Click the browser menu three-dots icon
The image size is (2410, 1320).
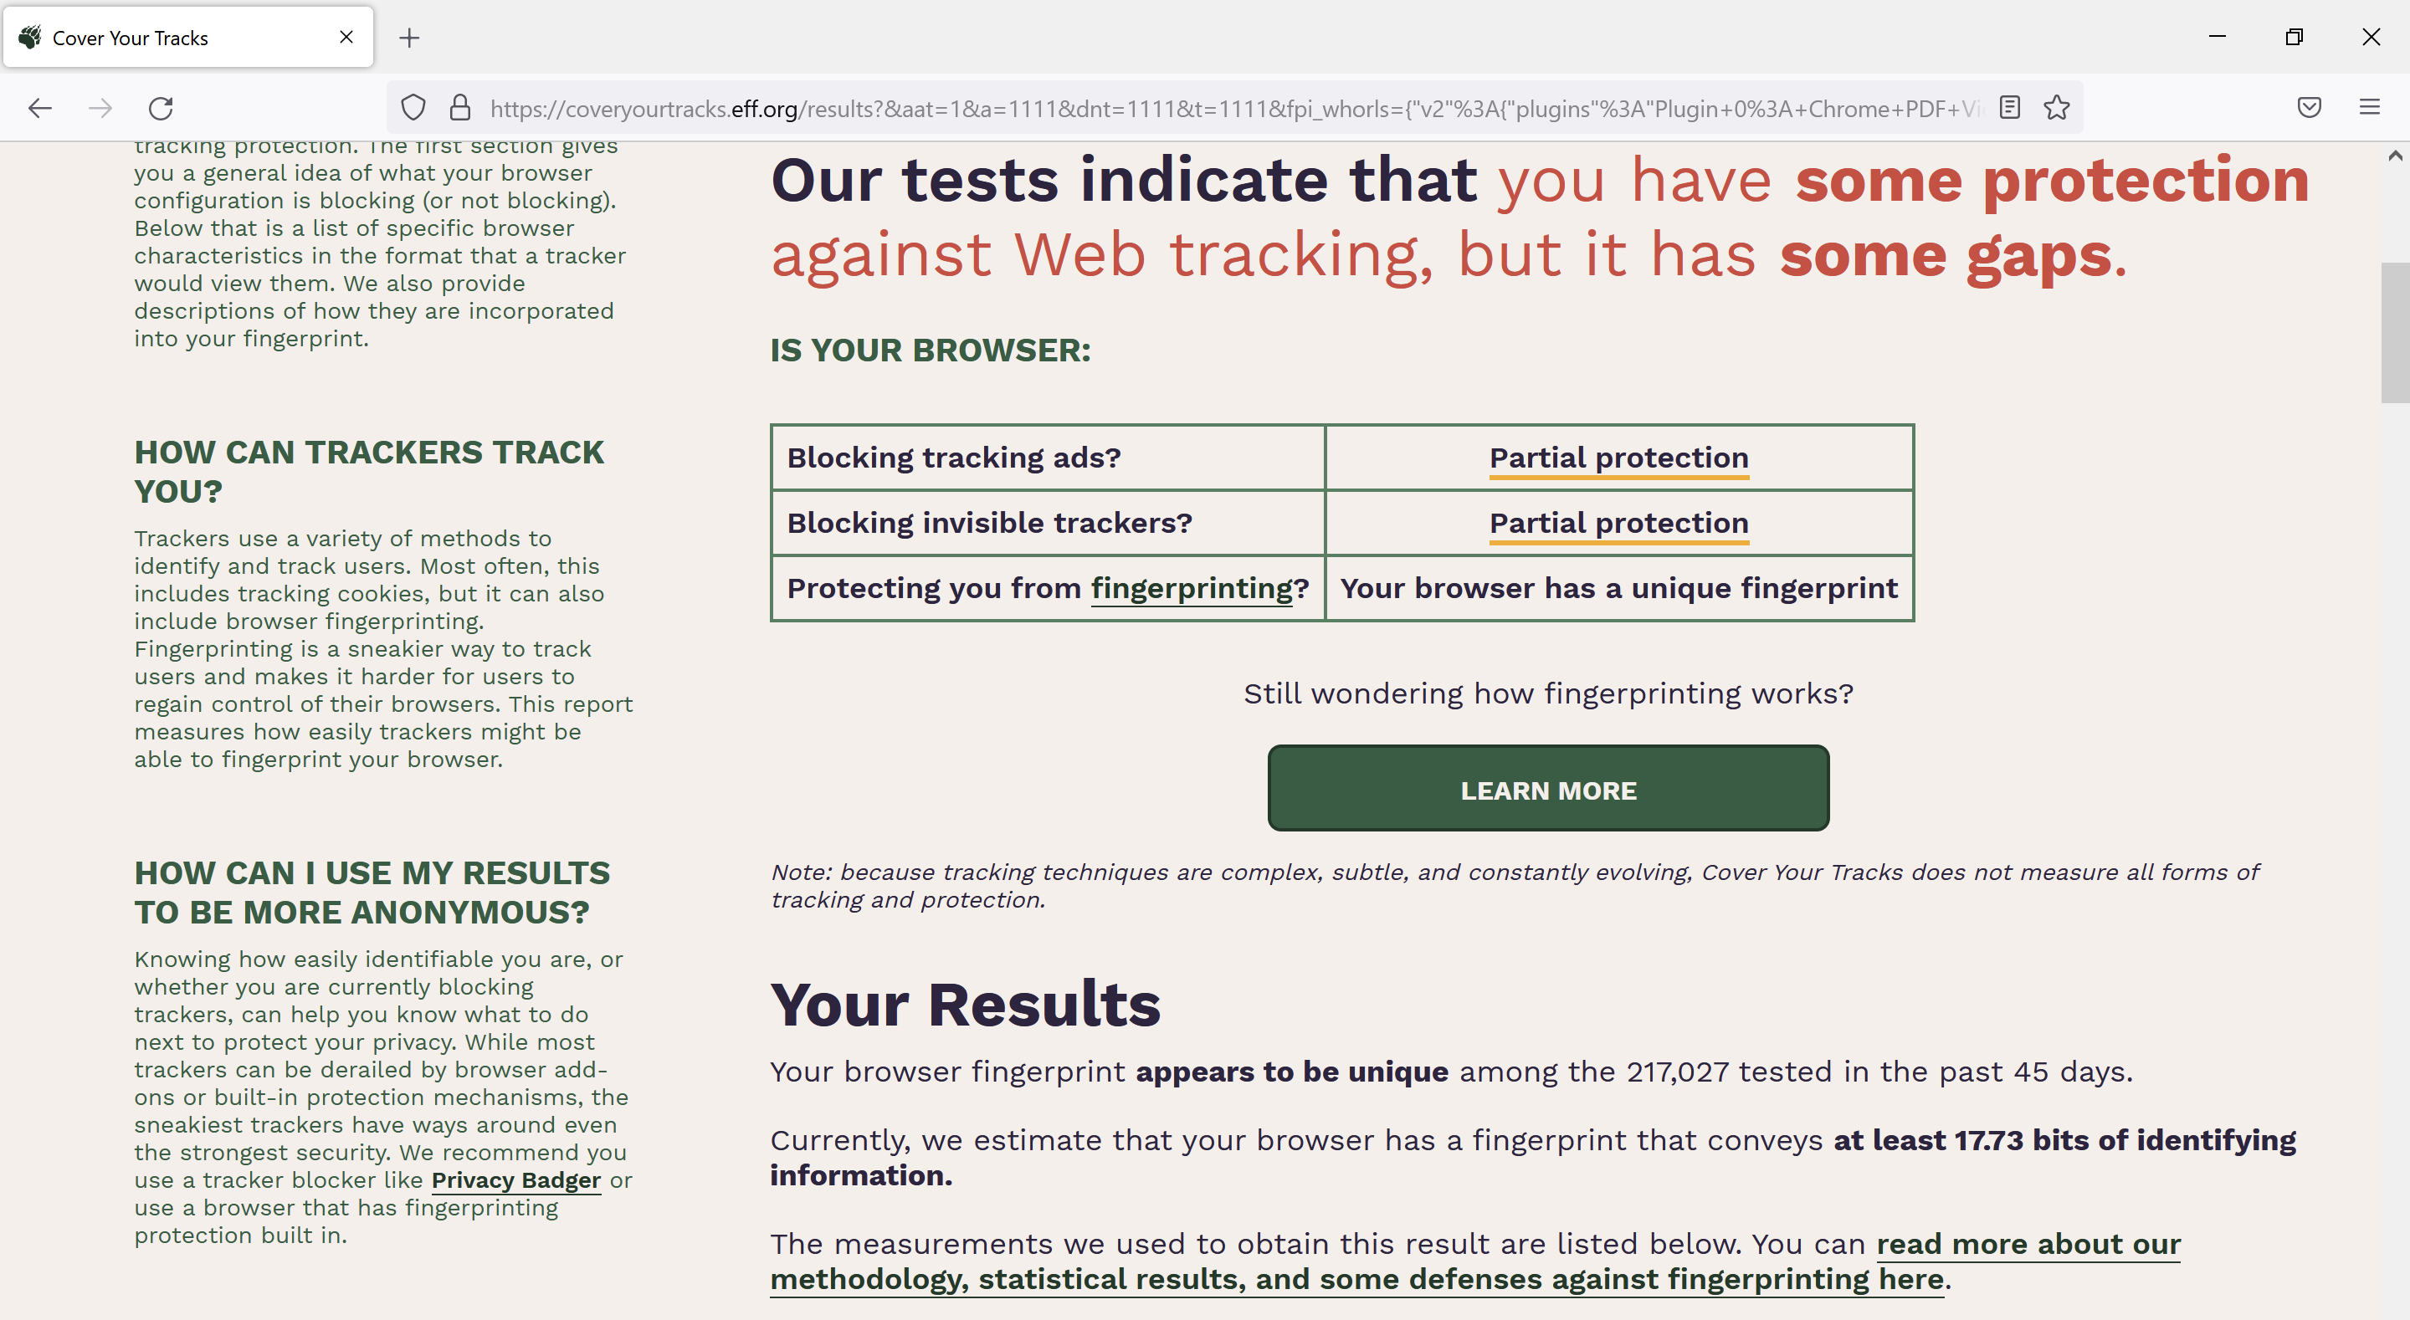[2369, 107]
